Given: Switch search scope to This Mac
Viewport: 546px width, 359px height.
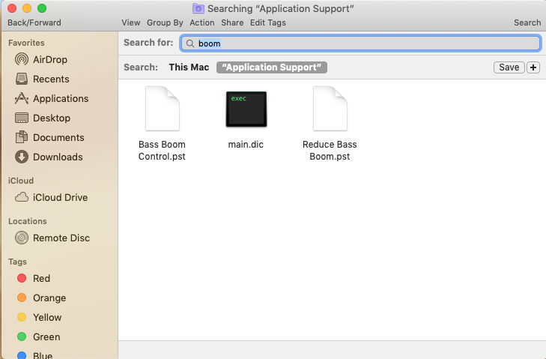Looking at the screenshot, I should 189,67.
